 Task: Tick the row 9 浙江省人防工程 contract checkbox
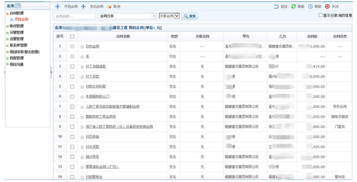72,126
